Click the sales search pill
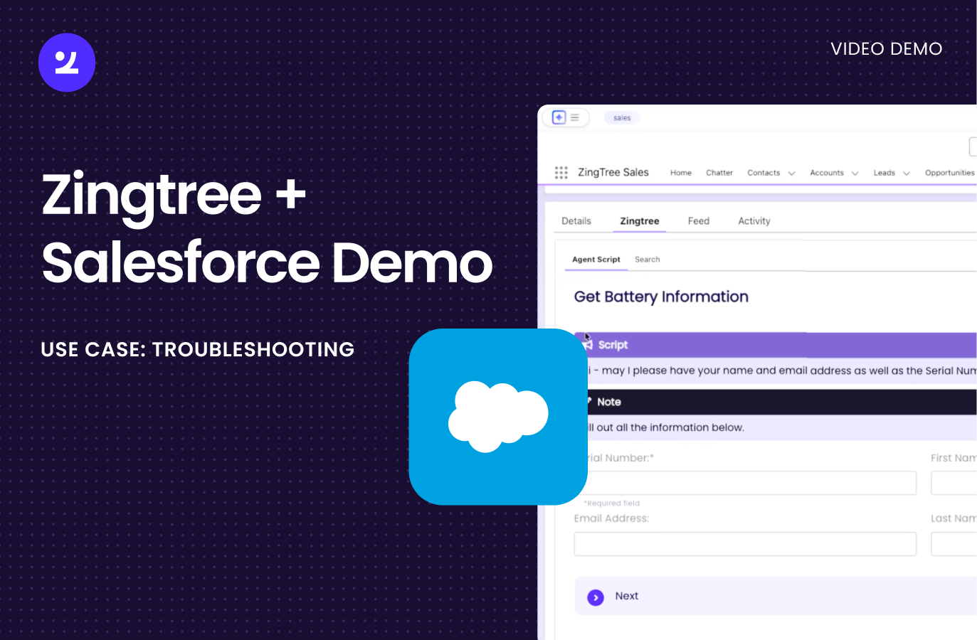This screenshot has width=977, height=640. (622, 118)
